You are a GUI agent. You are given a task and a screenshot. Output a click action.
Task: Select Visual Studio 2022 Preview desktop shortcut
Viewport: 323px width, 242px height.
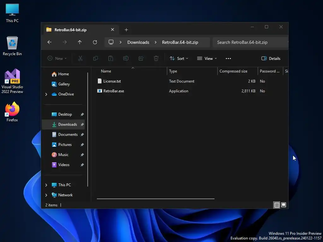(12, 81)
